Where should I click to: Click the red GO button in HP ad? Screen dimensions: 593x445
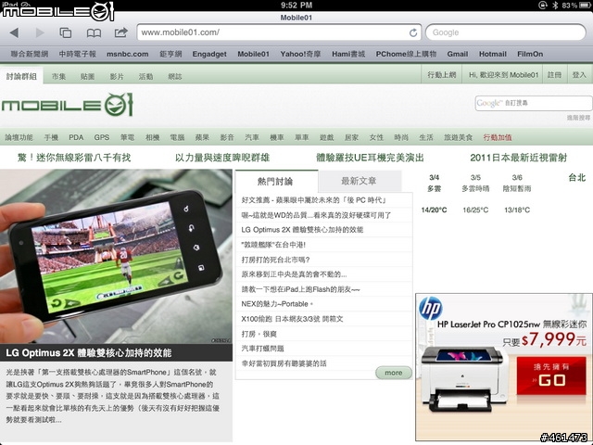point(551,376)
